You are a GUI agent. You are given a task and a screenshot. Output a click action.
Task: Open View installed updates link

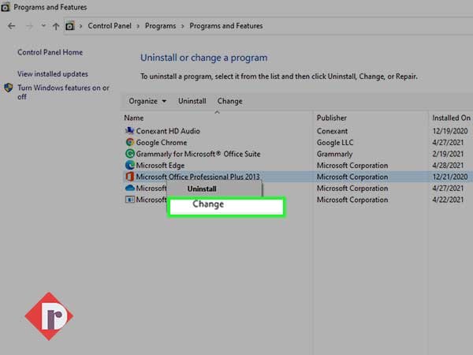pos(53,74)
